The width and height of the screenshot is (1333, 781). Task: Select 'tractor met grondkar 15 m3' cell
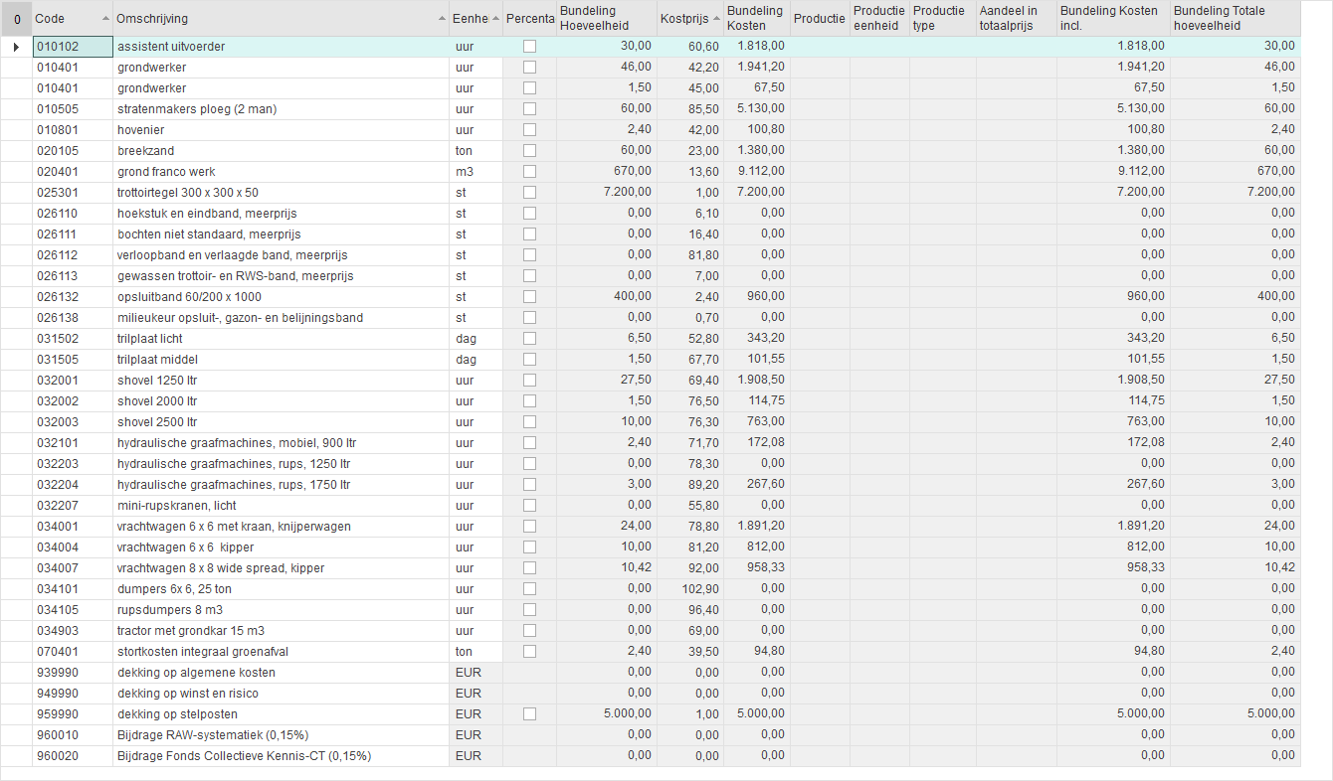[x=282, y=631]
